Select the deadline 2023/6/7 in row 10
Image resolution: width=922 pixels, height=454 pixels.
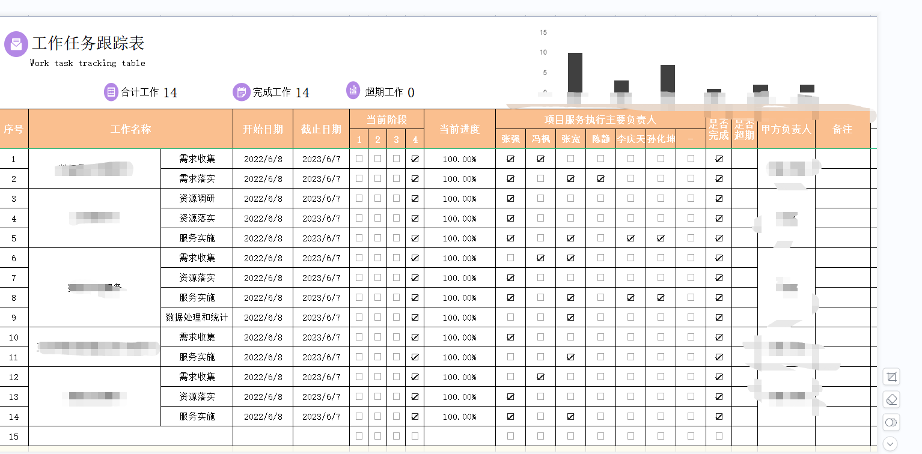pos(321,337)
